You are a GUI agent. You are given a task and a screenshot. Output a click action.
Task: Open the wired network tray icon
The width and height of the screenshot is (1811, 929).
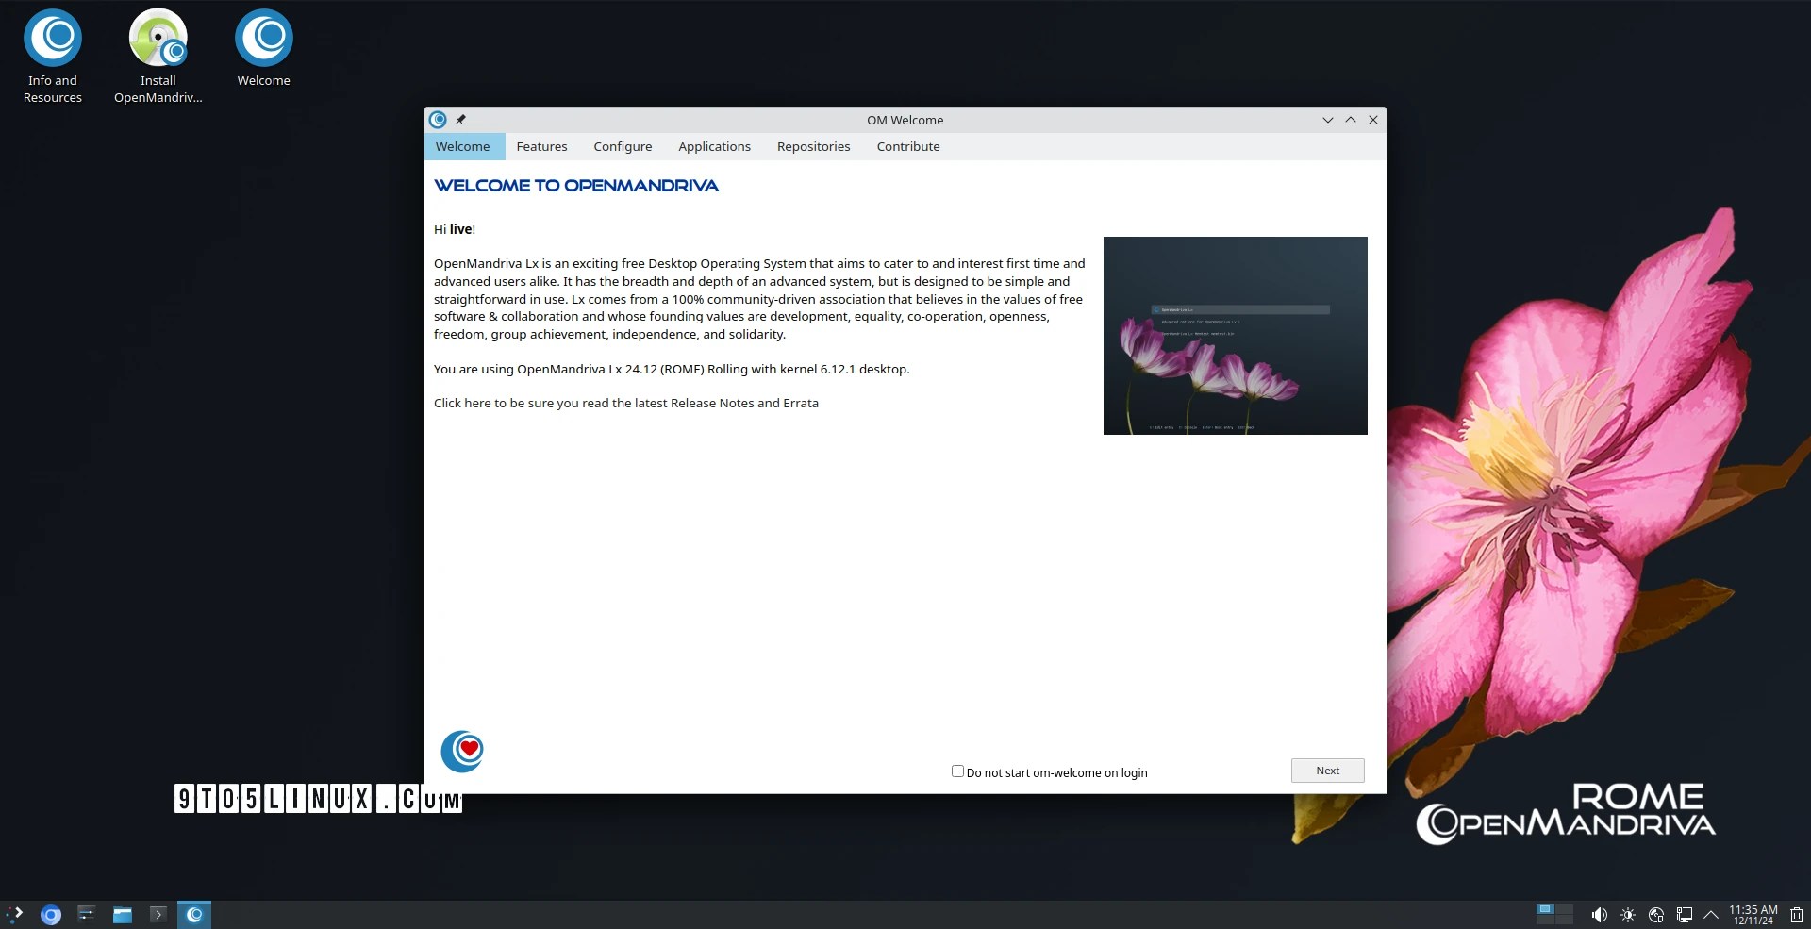tap(1685, 915)
